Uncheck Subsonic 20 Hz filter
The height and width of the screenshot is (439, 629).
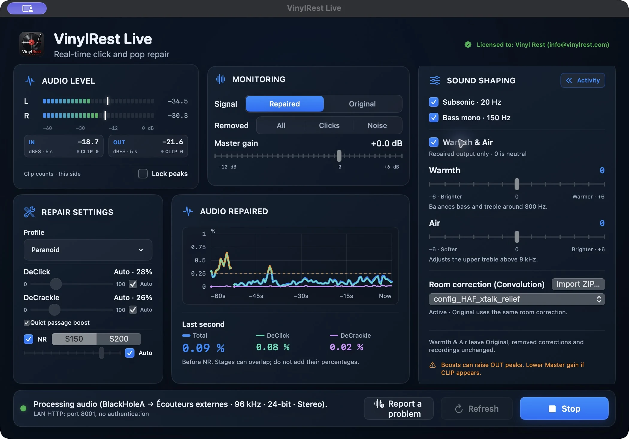pos(434,102)
